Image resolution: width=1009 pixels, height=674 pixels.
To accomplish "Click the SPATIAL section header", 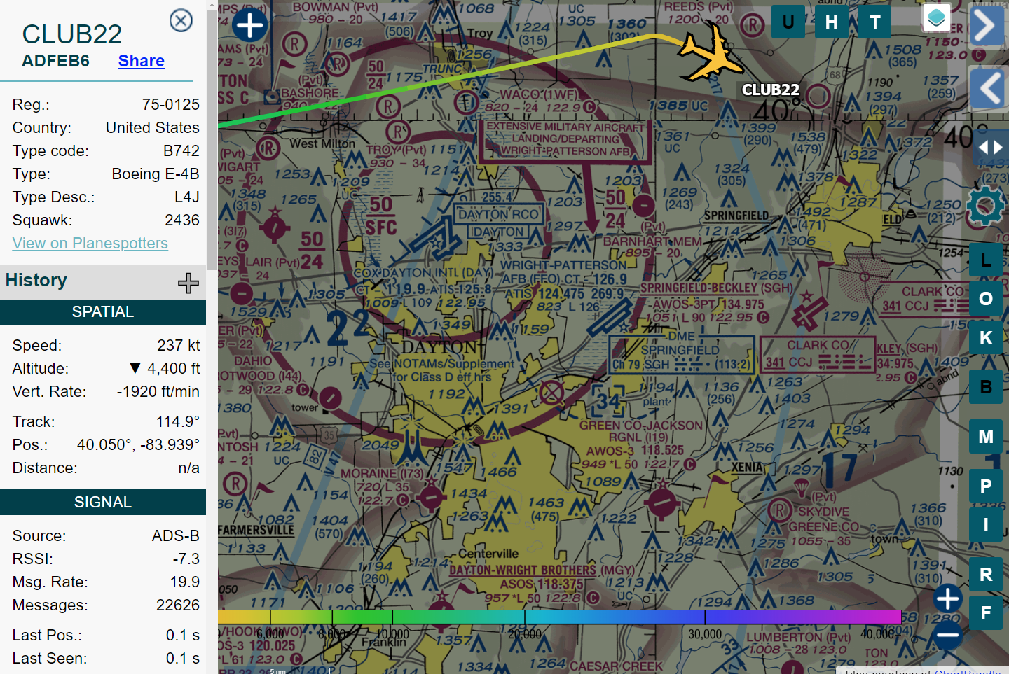I will (x=103, y=312).
